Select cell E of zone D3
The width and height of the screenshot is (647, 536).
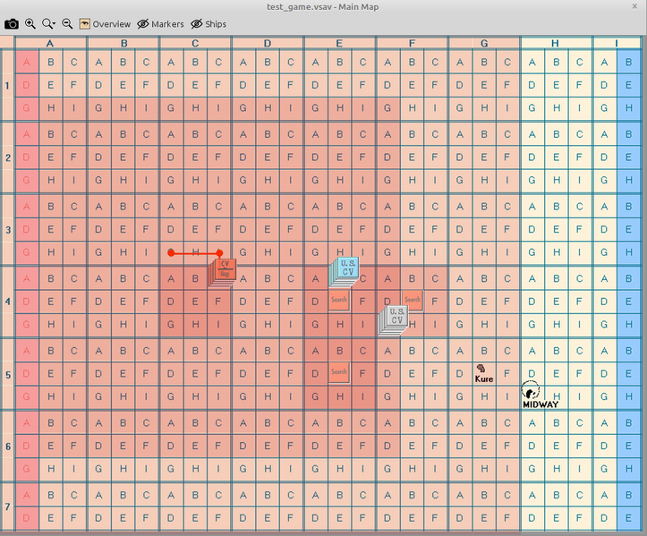click(268, 229)
